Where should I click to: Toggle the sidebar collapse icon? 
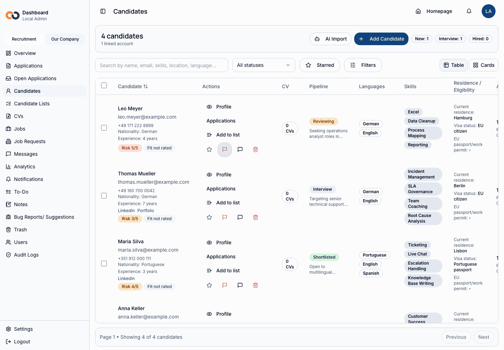(x=103, y=11)
